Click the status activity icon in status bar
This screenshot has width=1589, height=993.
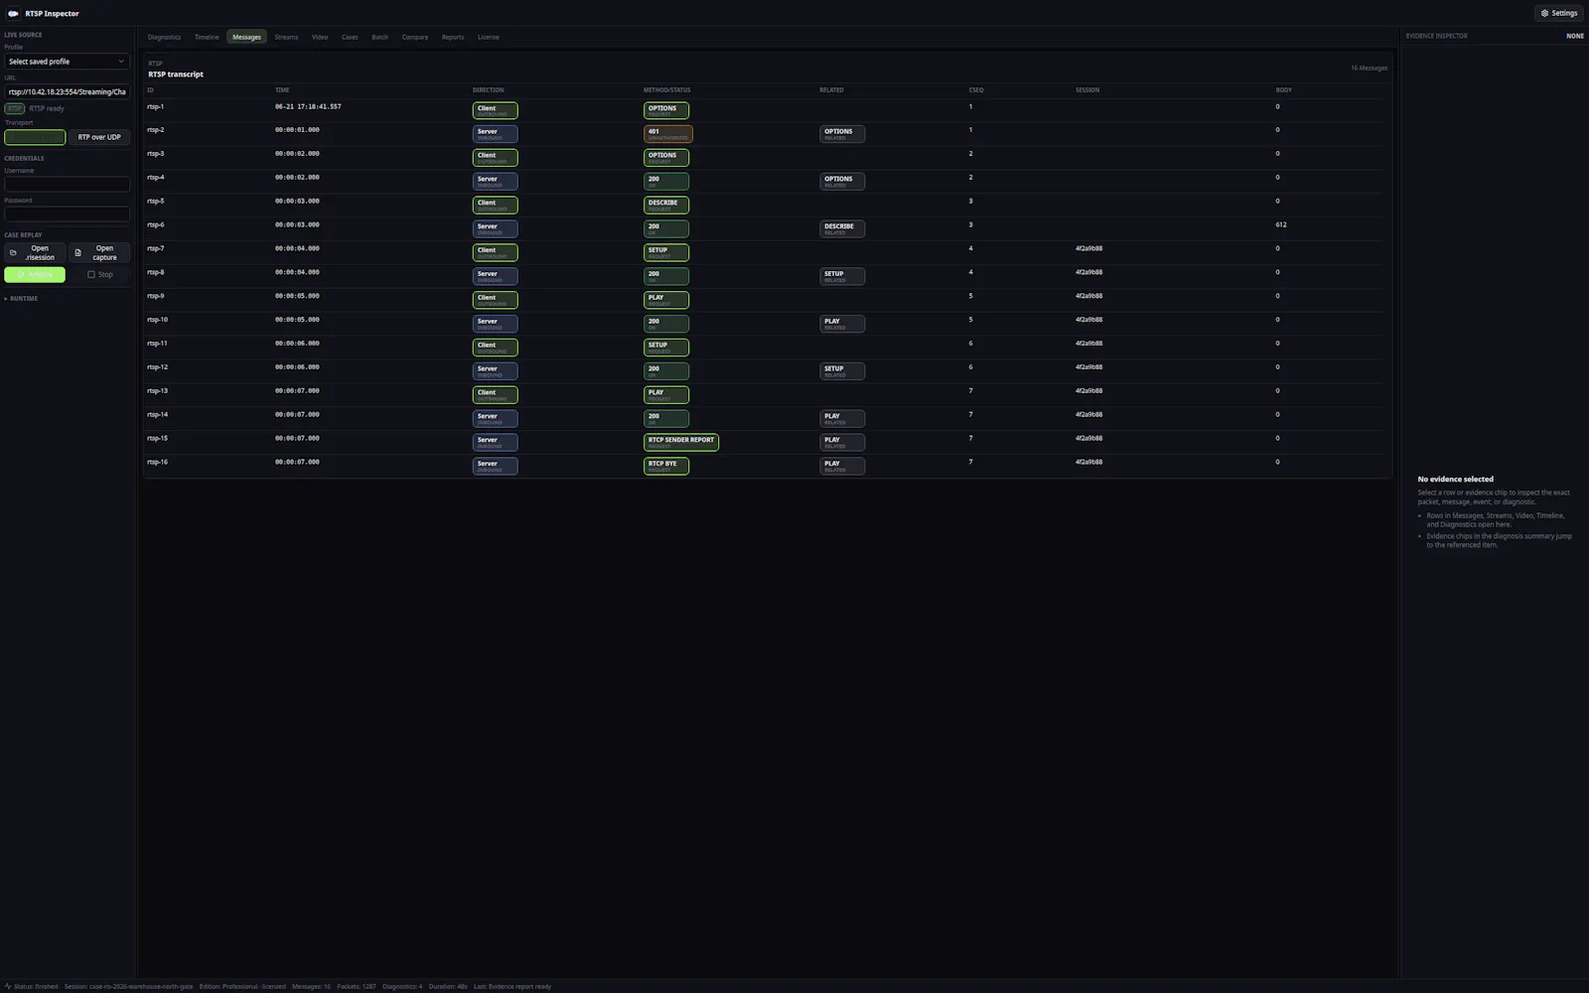pyautogui.click(x=8, y=986)
